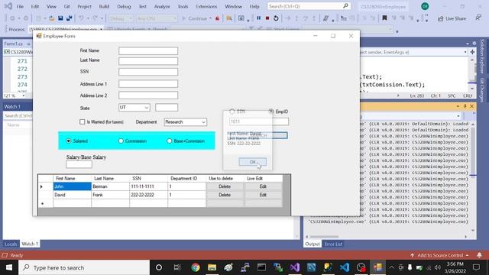Open Google Chrome from the taskbar
This screenshot has height=275, width=489.
pyautogui.click(x=196, y=267)
